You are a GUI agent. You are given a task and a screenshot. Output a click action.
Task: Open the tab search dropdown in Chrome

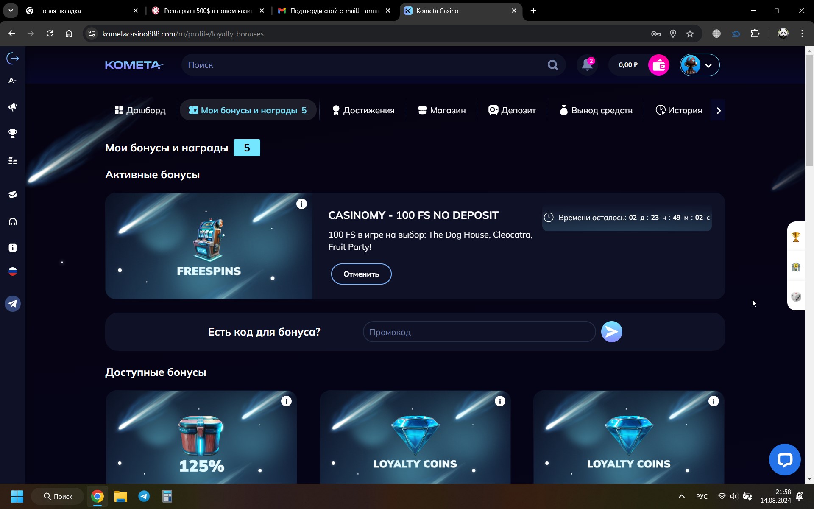tap(11, 11)
